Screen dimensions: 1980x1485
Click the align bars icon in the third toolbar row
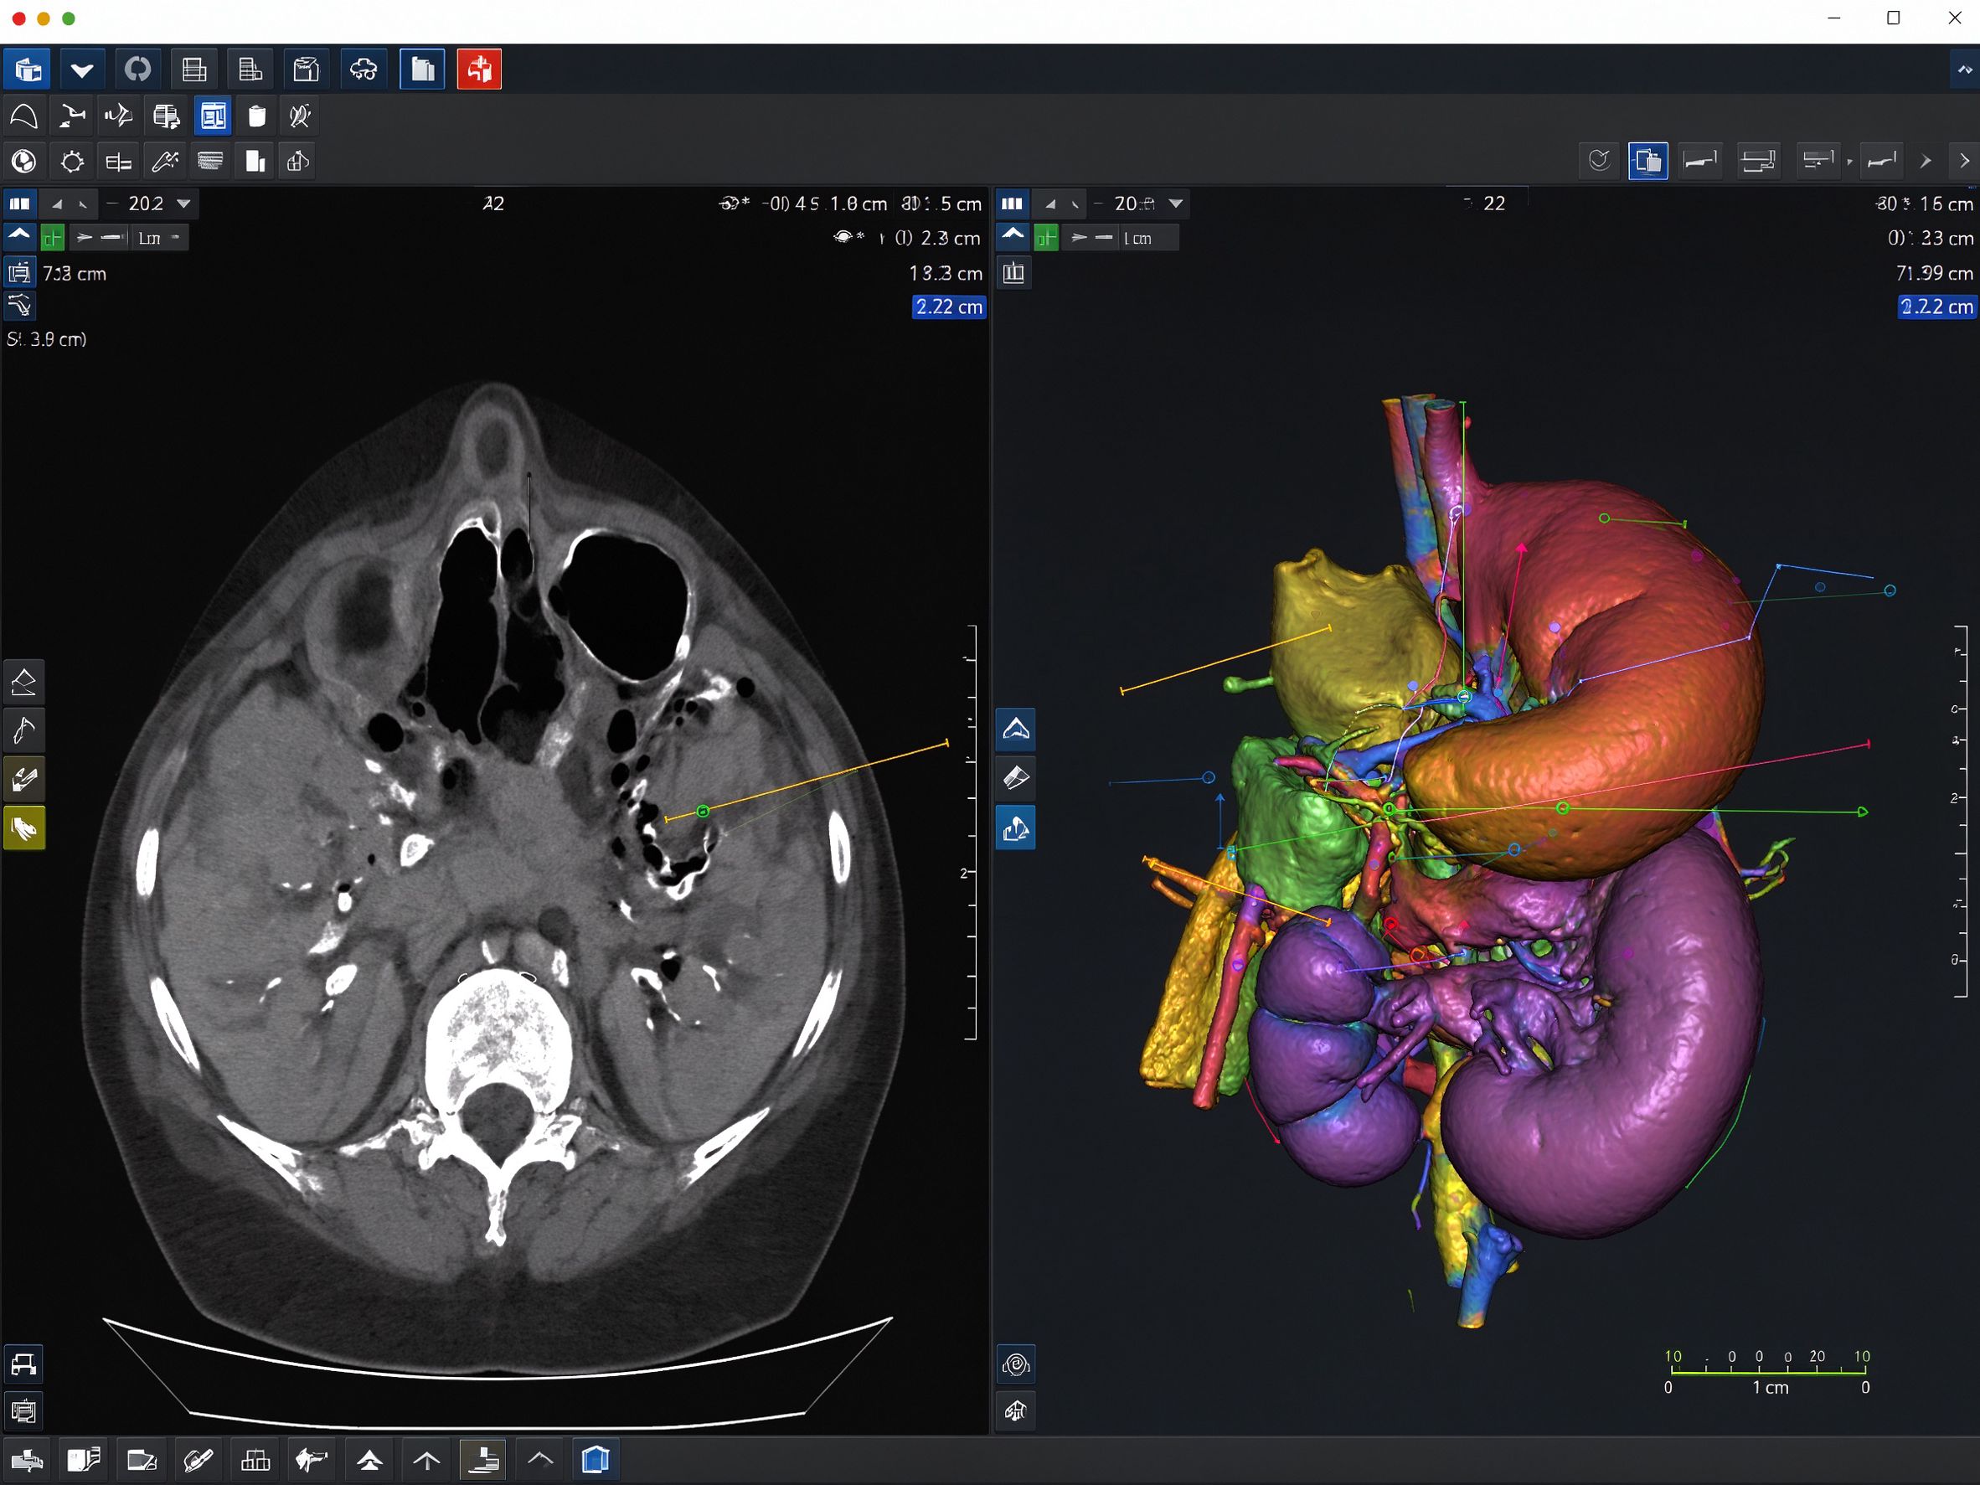[x=118, y=161]
